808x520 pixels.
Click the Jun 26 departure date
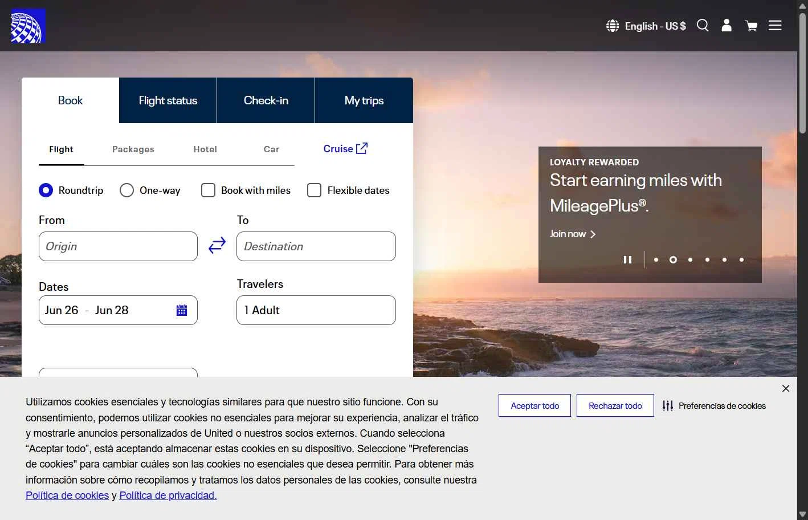click(62, 310)
